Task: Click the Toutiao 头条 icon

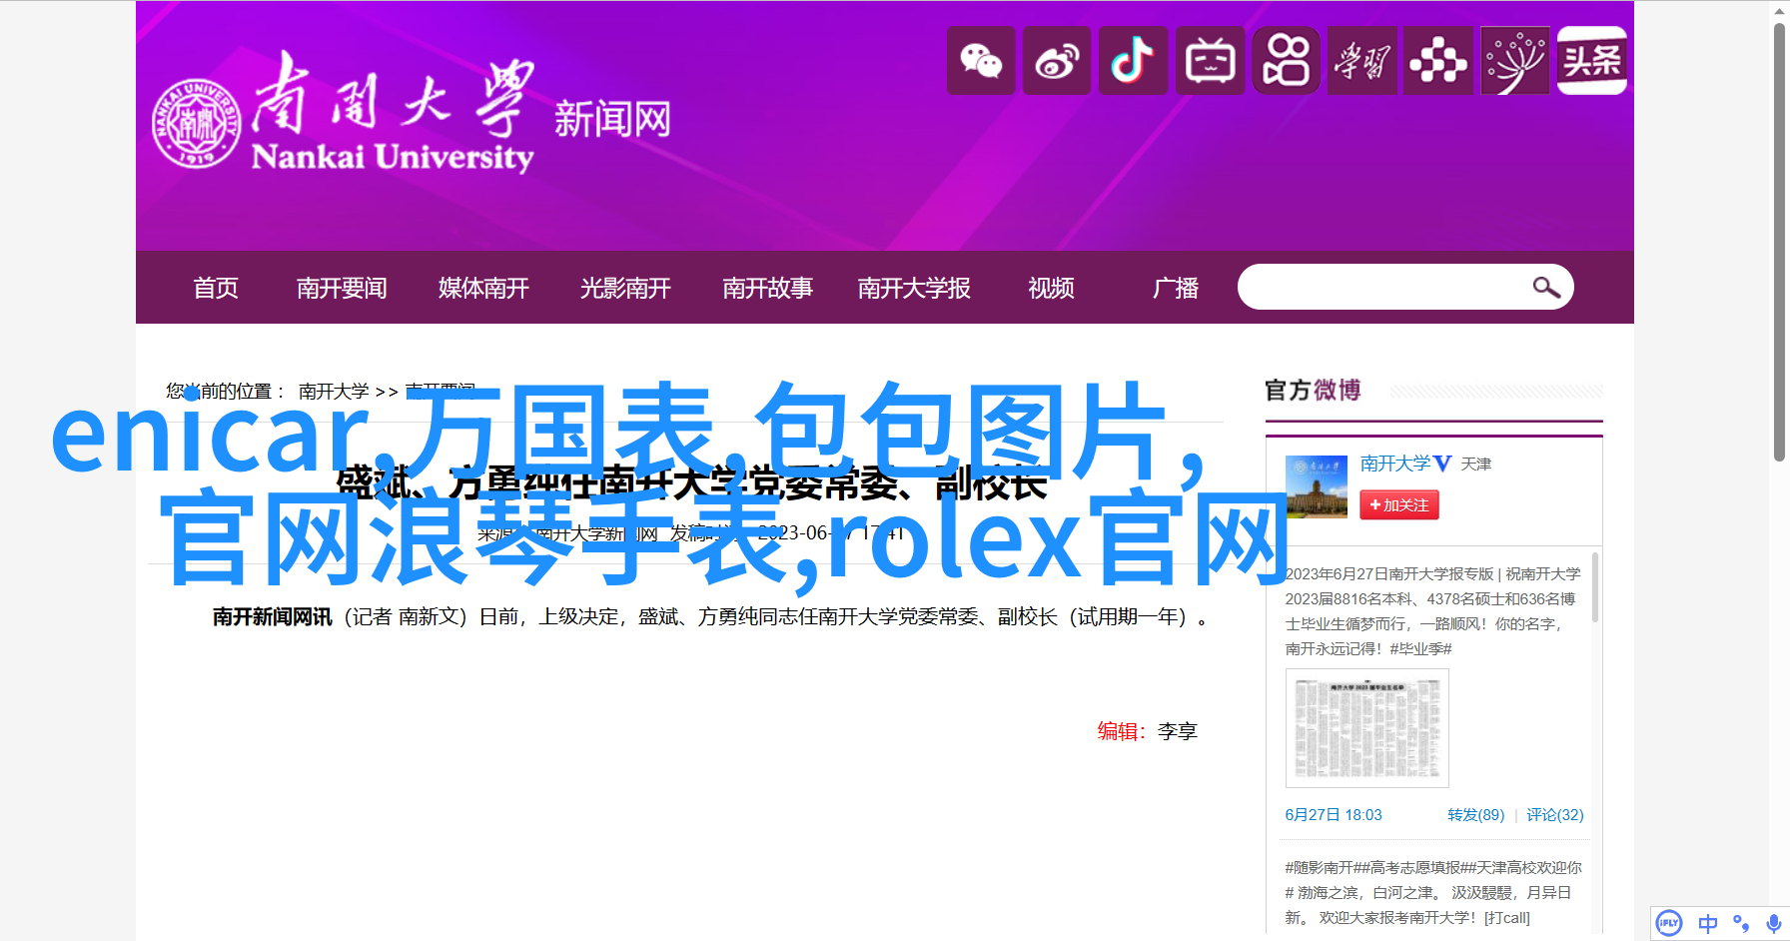Action: click(x=1591, y=61)
